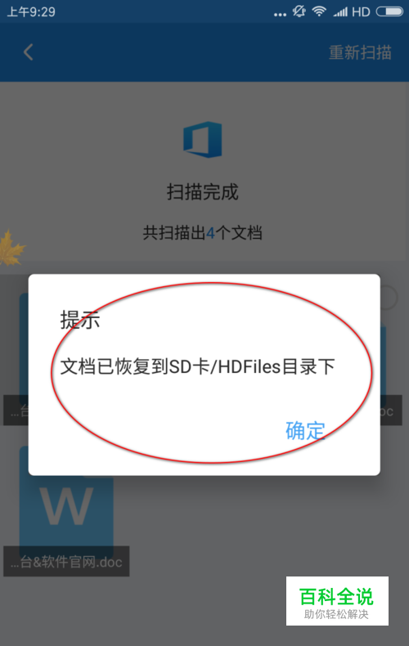Select the radio circle behind the dialog
The image size is (409, 646).
(388, 298)
